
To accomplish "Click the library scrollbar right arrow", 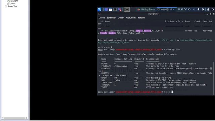I will [x=27, y=118].
